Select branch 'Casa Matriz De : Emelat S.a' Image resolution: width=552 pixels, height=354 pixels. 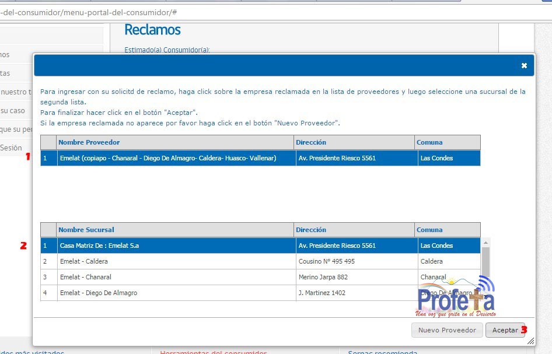tap(260, 246)
